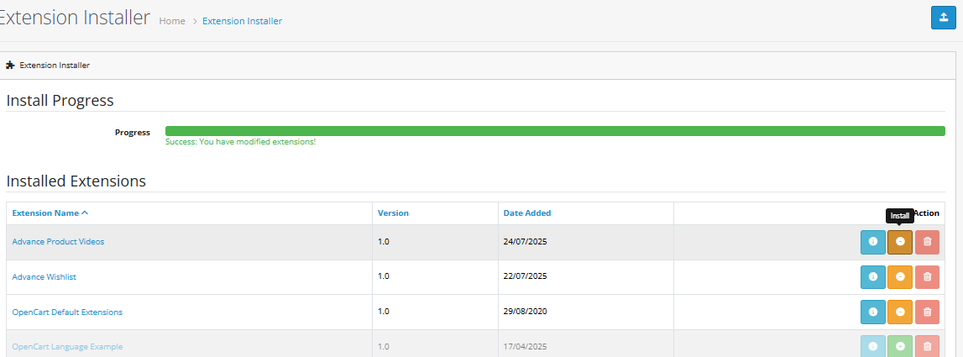The width and height of the screenshot is (963, 357).
Task: Go to Home in the breadcrumb
Action: point(171,21)
